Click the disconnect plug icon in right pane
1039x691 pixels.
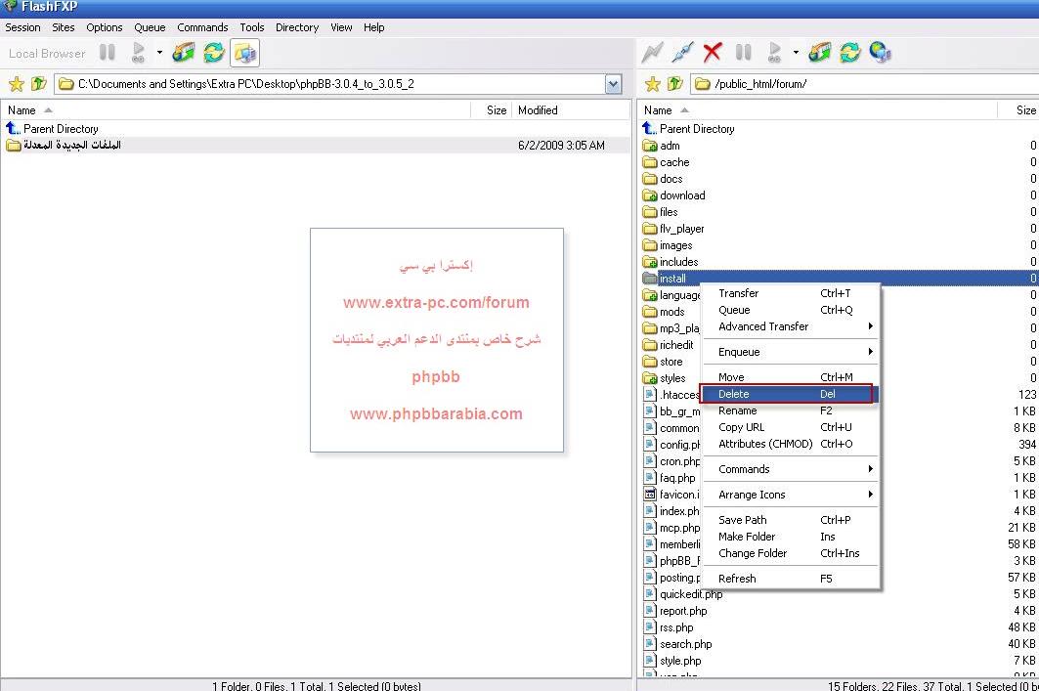(682, 53)
